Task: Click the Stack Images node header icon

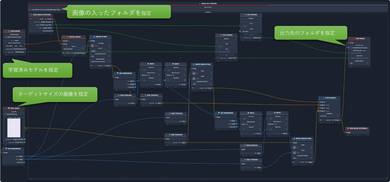Action: pyautogui.click(x=324, y=98)
